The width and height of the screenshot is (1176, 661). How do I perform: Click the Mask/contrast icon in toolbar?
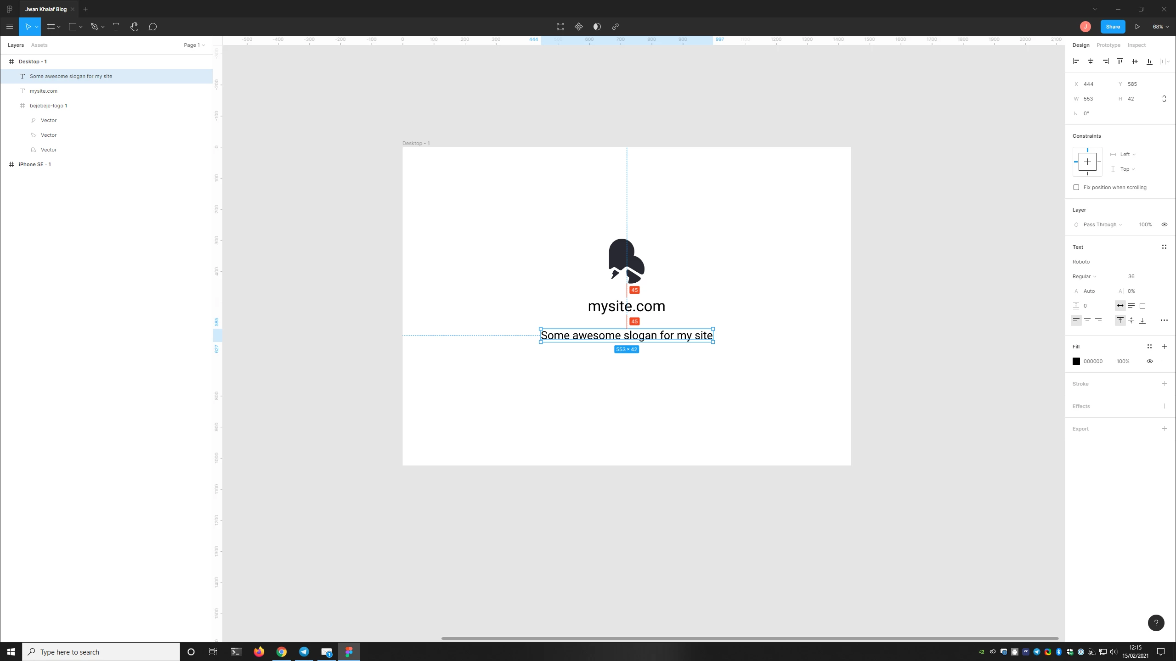pyautogui.click(x=597, y=27)
